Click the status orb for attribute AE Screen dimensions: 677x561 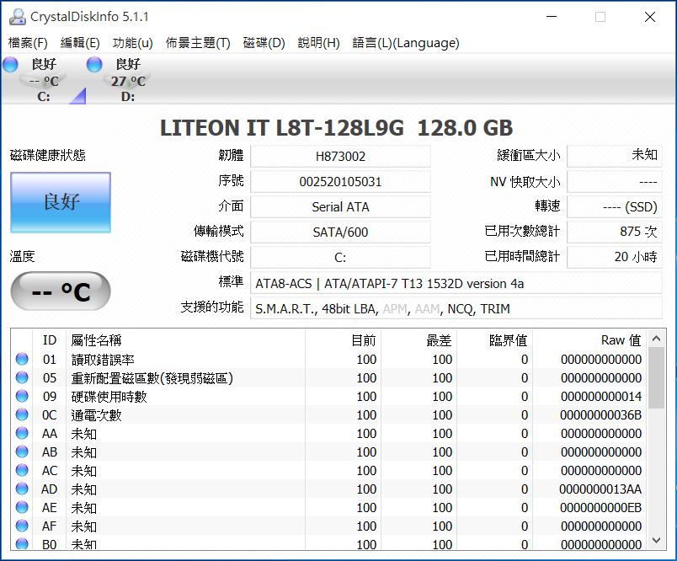(22, 507)
